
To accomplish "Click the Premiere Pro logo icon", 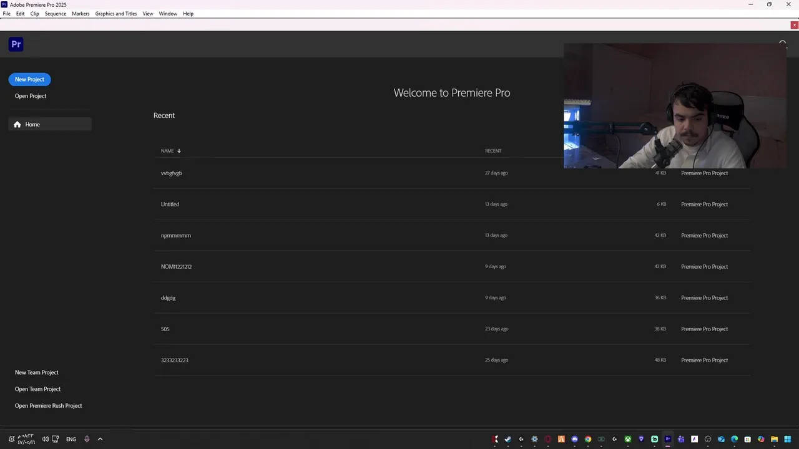I will click(16, 44).
